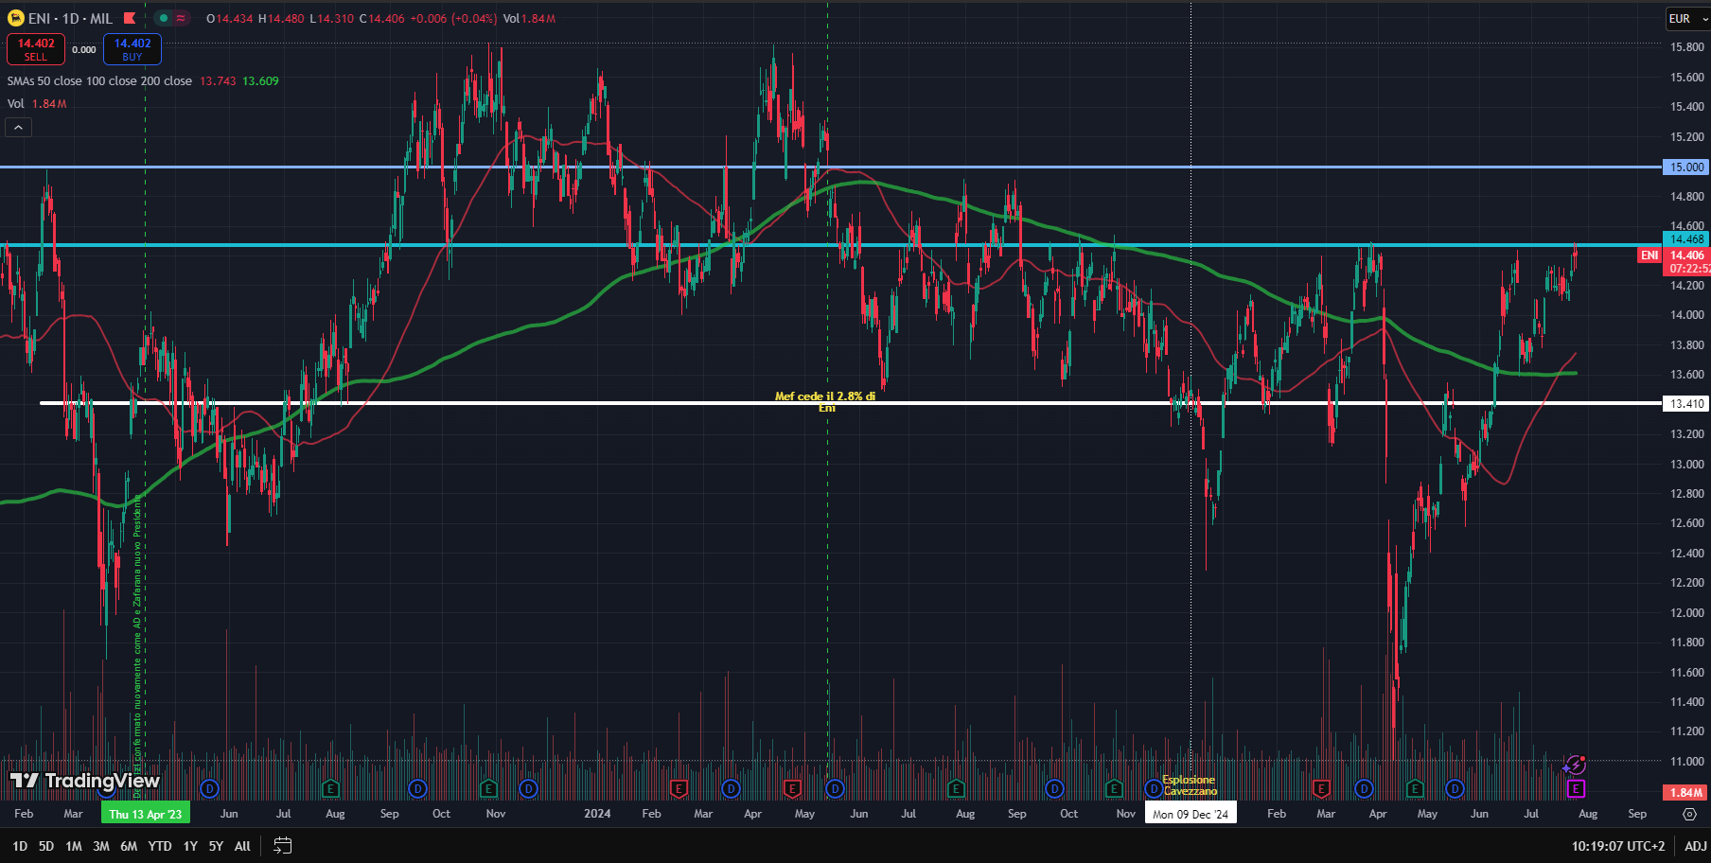Click the ENI company logo icon
This screenshot has width=1711, height=863.
tap(16, 18)
